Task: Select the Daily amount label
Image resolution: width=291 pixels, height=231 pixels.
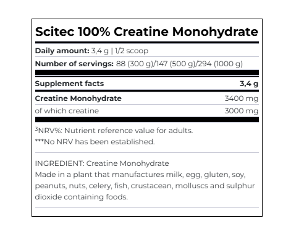Action: [x=62, y=51]
